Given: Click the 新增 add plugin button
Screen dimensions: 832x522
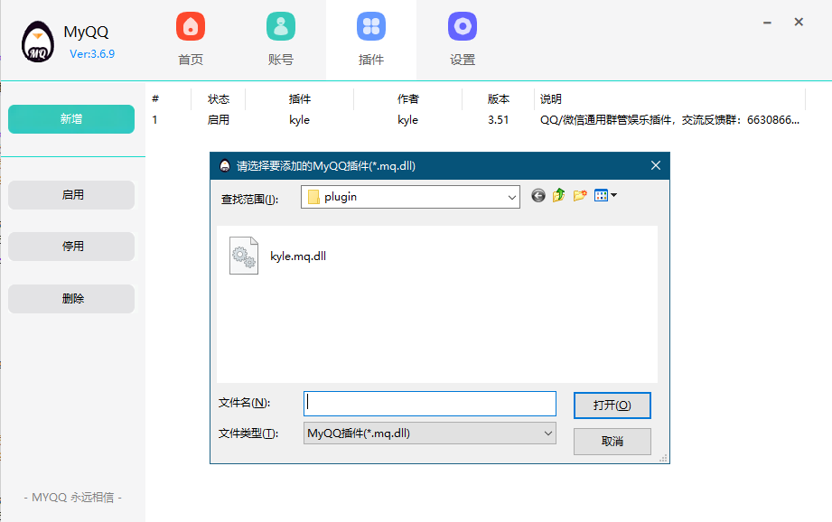Looking at the screenshot, I should [x=70, y=118].
